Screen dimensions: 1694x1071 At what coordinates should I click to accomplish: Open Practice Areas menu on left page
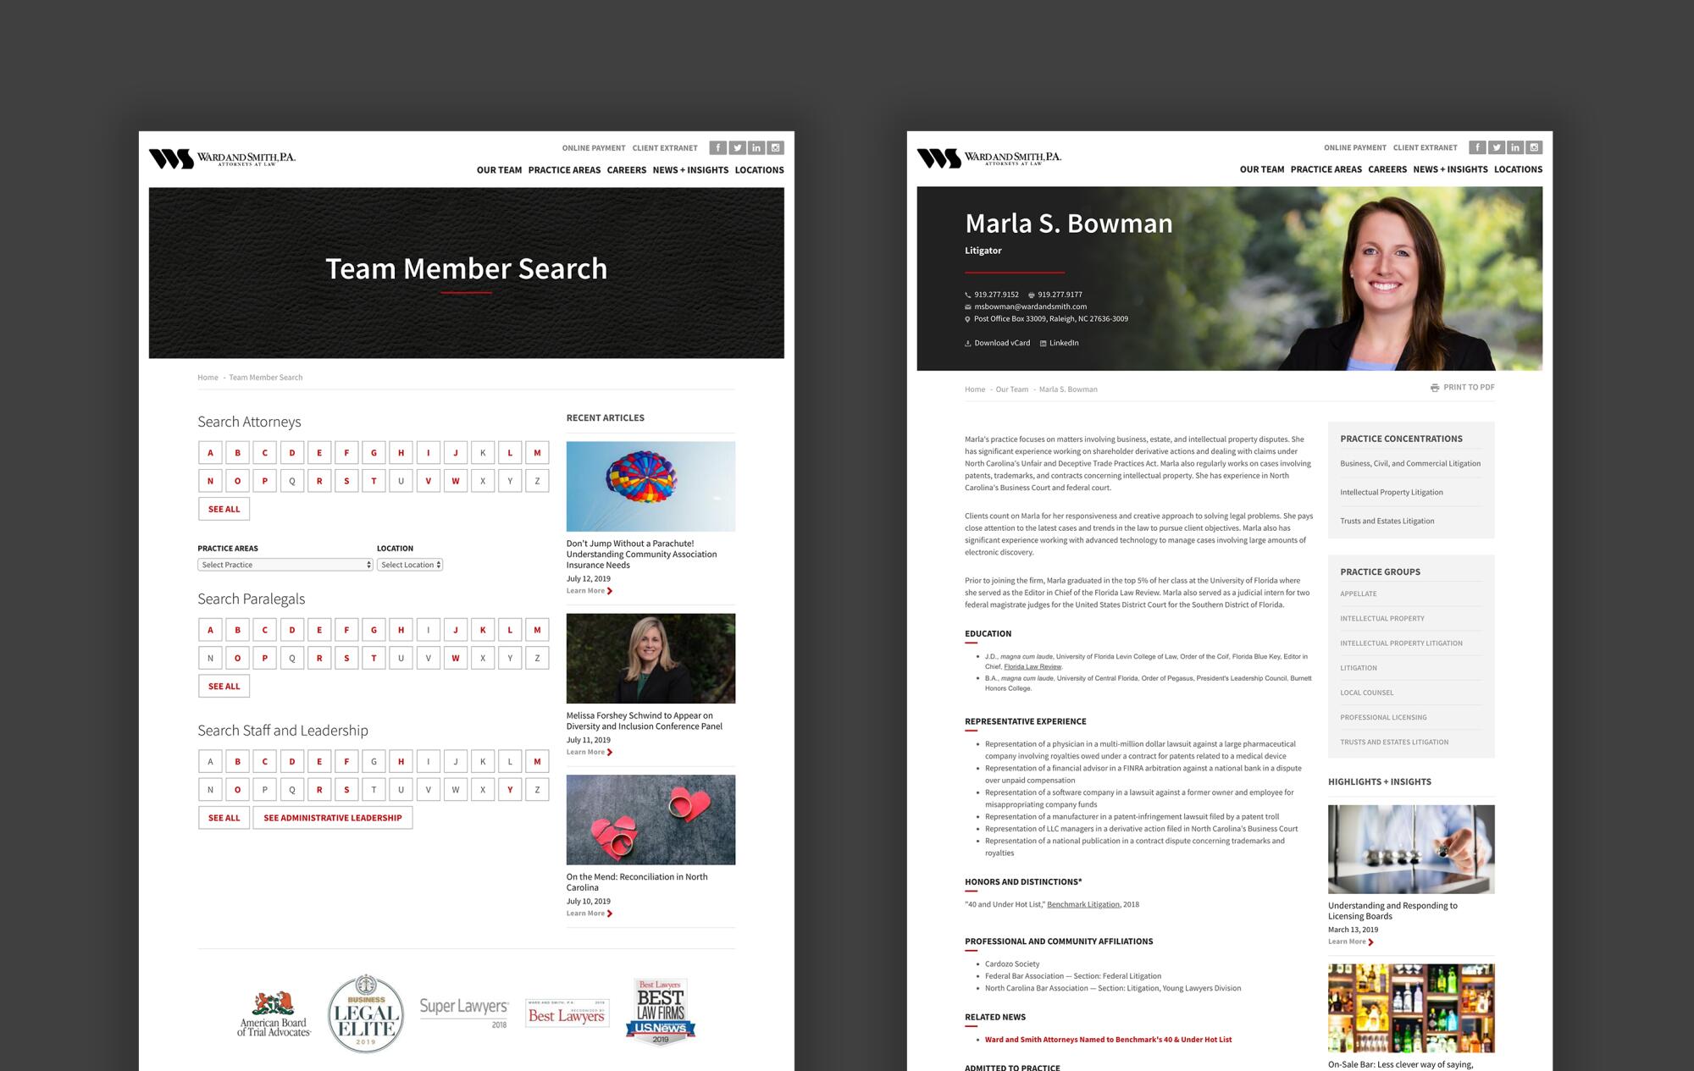[x=564, y=170]
